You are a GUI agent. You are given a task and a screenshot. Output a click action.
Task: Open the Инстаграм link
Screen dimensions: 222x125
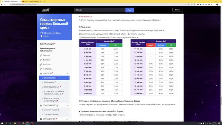[48, 69]
